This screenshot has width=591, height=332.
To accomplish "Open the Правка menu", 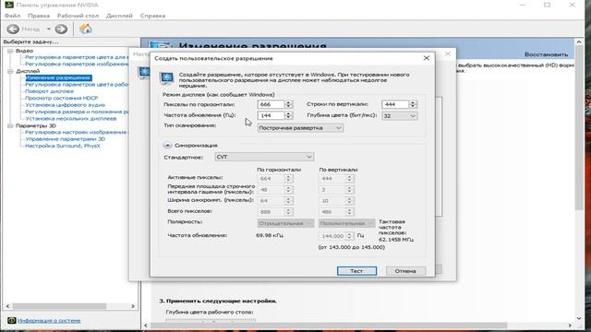I will point(39,16).
